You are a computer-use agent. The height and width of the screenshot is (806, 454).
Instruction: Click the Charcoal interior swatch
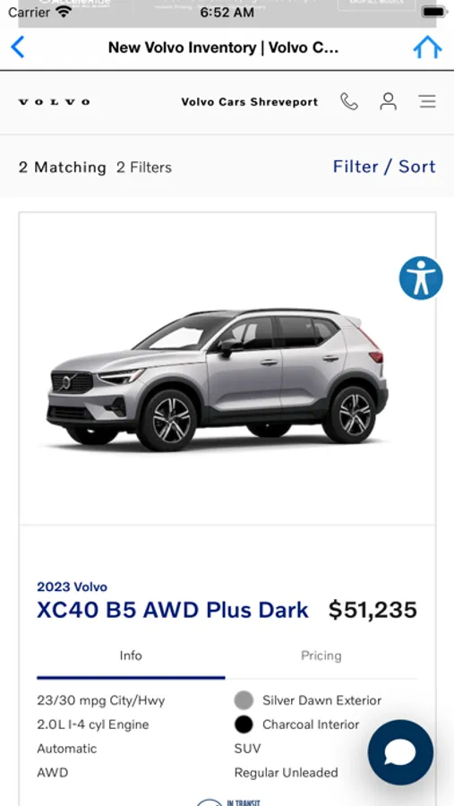pyautogui.click(x=244, y=725)
